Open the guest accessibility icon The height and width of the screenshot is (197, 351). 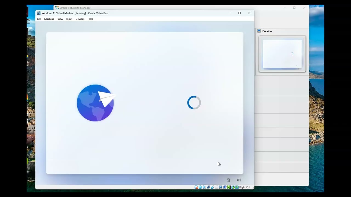[x=229, y=180]
